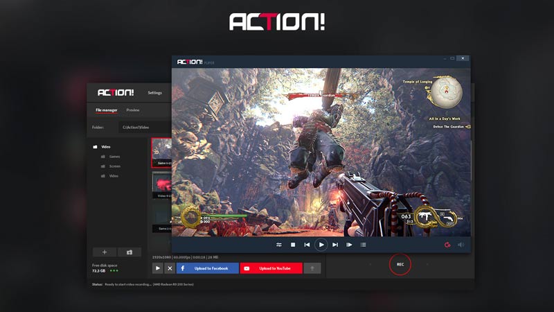The width and height of the screenshot is (554, 312).
Task: Open the player playlist icon
Action: pos(364,245)
